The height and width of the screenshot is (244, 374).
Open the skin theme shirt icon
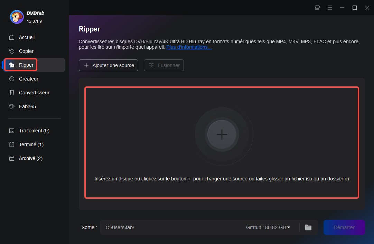[x=317, y=8]
